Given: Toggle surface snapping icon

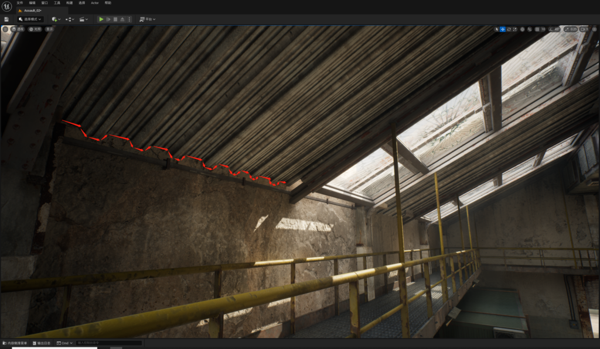Looking at the screenshot, I should 530,29.
